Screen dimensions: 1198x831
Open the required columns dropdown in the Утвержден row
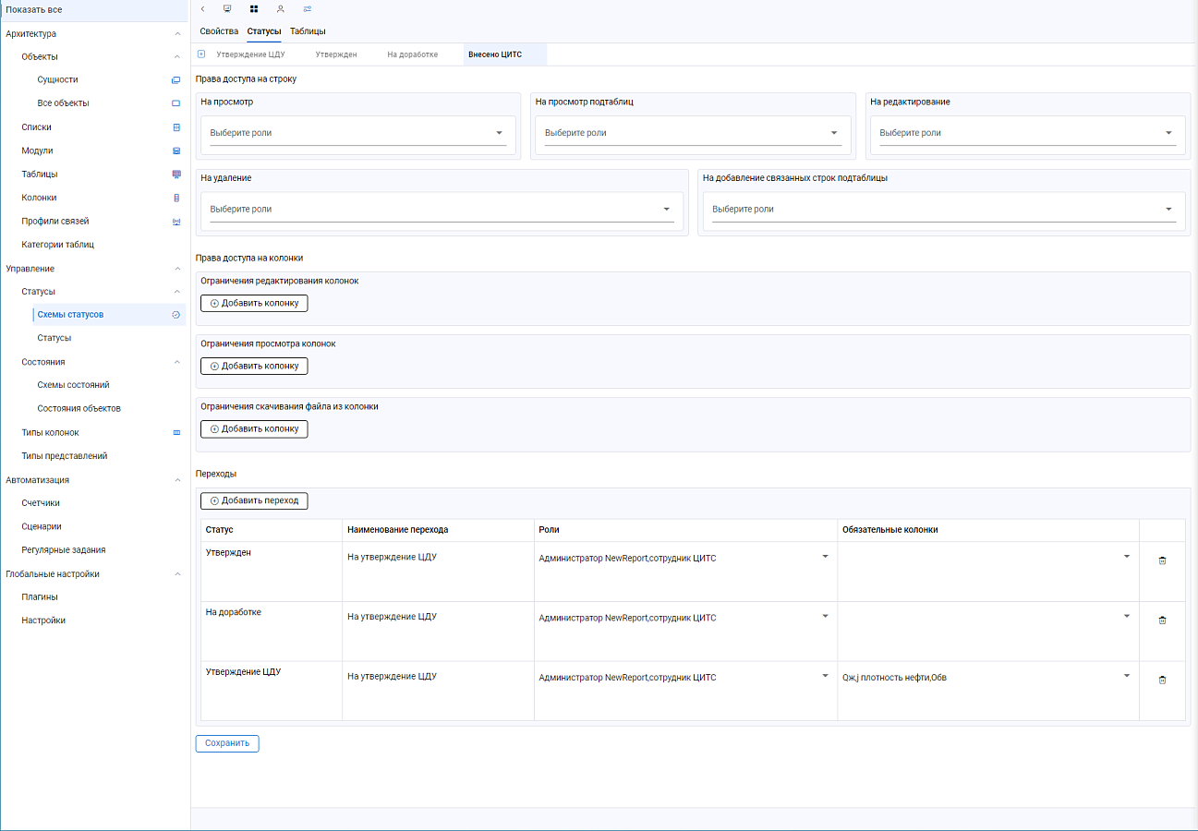point(986,557)
